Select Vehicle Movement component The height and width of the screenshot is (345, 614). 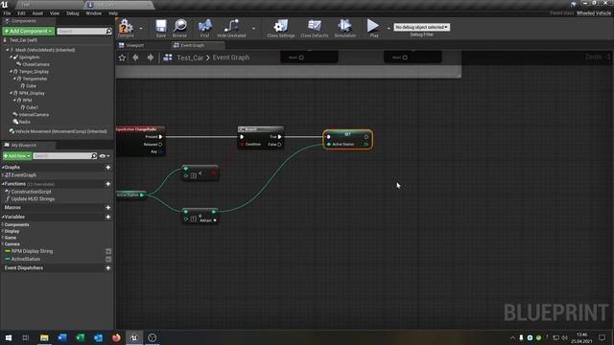61,131
